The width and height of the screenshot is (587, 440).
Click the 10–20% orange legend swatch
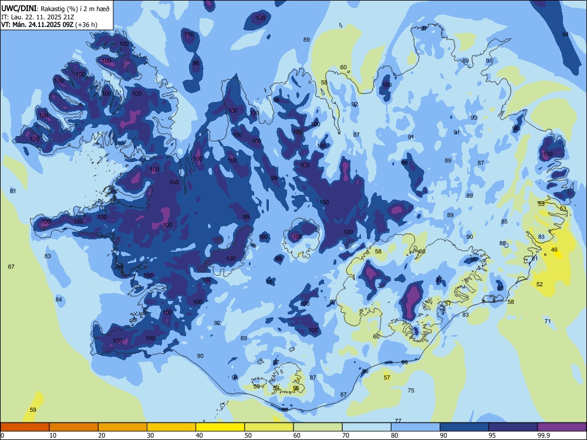point(74,427)
